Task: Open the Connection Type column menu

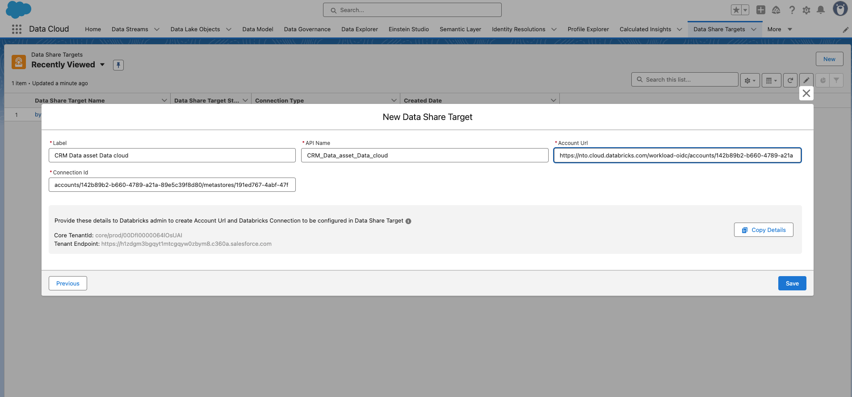Action: pyautogui.click(x=394, y=100)
